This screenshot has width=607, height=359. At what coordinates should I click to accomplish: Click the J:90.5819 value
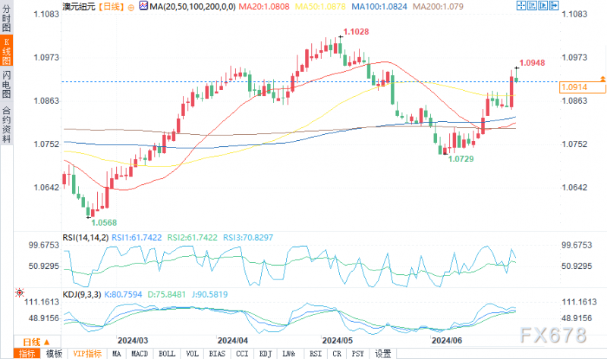(210, 295)
